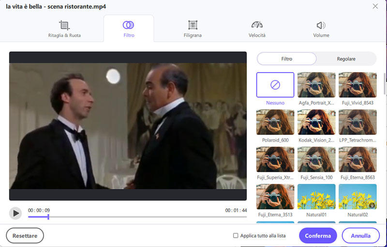Click the filter list vertical scrollbar

tap(384, 84)
